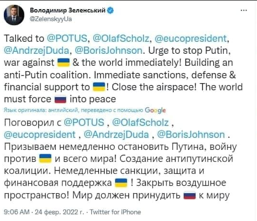The image size is (257, 221).
Task: Click the display name Володимир Зеленський
Action: click(x=68, y=10)
